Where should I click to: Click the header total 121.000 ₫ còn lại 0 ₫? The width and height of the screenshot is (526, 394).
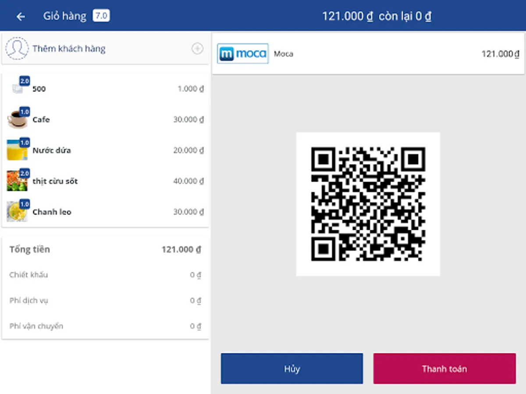point(377,16)
